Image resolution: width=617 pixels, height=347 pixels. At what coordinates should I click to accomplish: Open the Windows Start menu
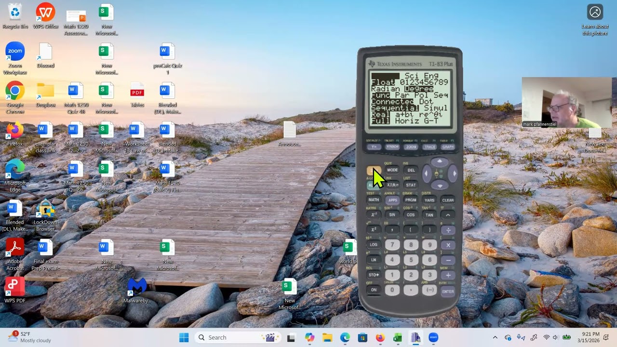[x=184, y=337]
